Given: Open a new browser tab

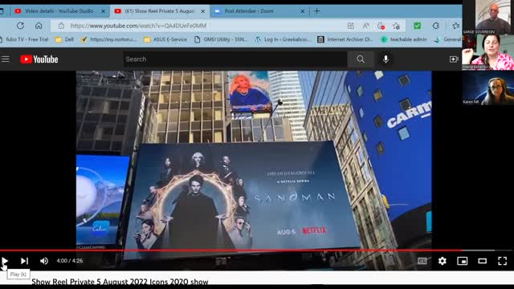Looking at the screenshot, I should point(317,11).
